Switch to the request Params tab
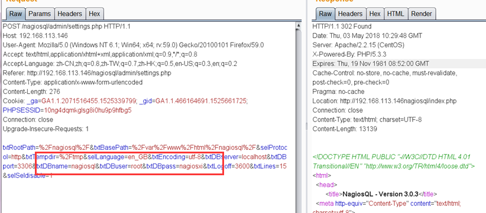486x213 pixels. coord(40,14)
